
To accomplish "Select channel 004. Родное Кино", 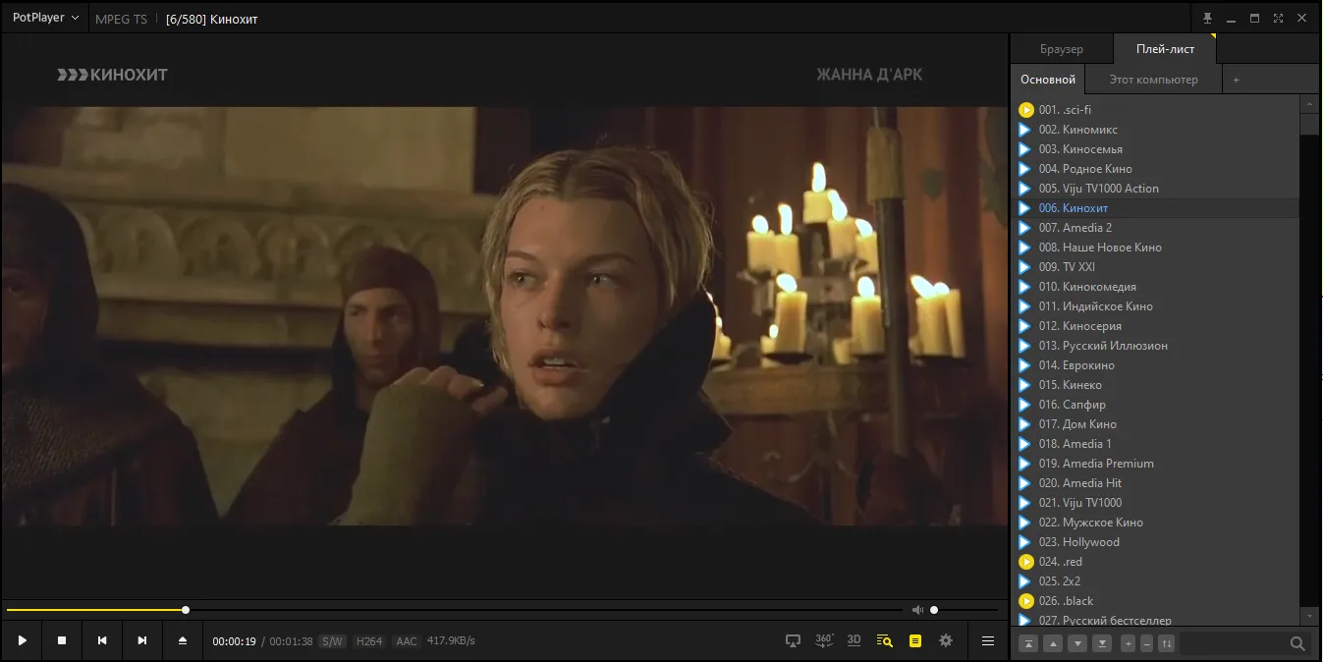I will tap(1155, 169).
